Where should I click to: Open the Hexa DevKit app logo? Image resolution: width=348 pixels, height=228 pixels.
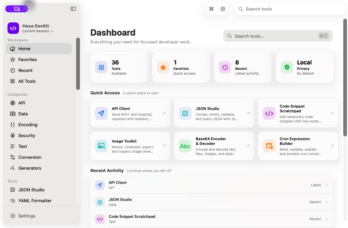(x=13, y=28)
